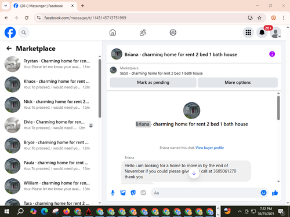Open the Chrome profile icon
Viewport: 290px width, 217px height.
pos(273,18)
